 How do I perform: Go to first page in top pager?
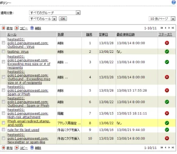coord(162,28)
